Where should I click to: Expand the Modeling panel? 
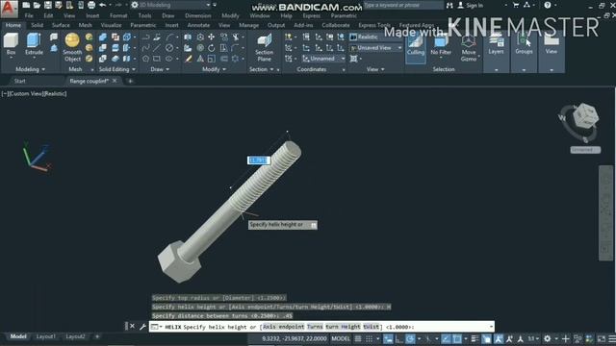pyautogui.click(x=30, y=69)
